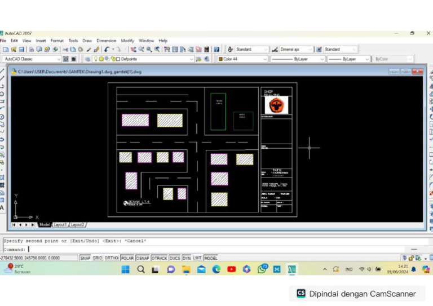Open the Layer Properties Manager icon

click(x=88, y=59)
